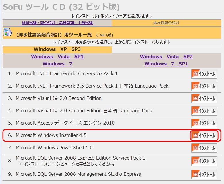Open 材料試験・配合設計・品質管理・土質試験 link

[57, 23]
